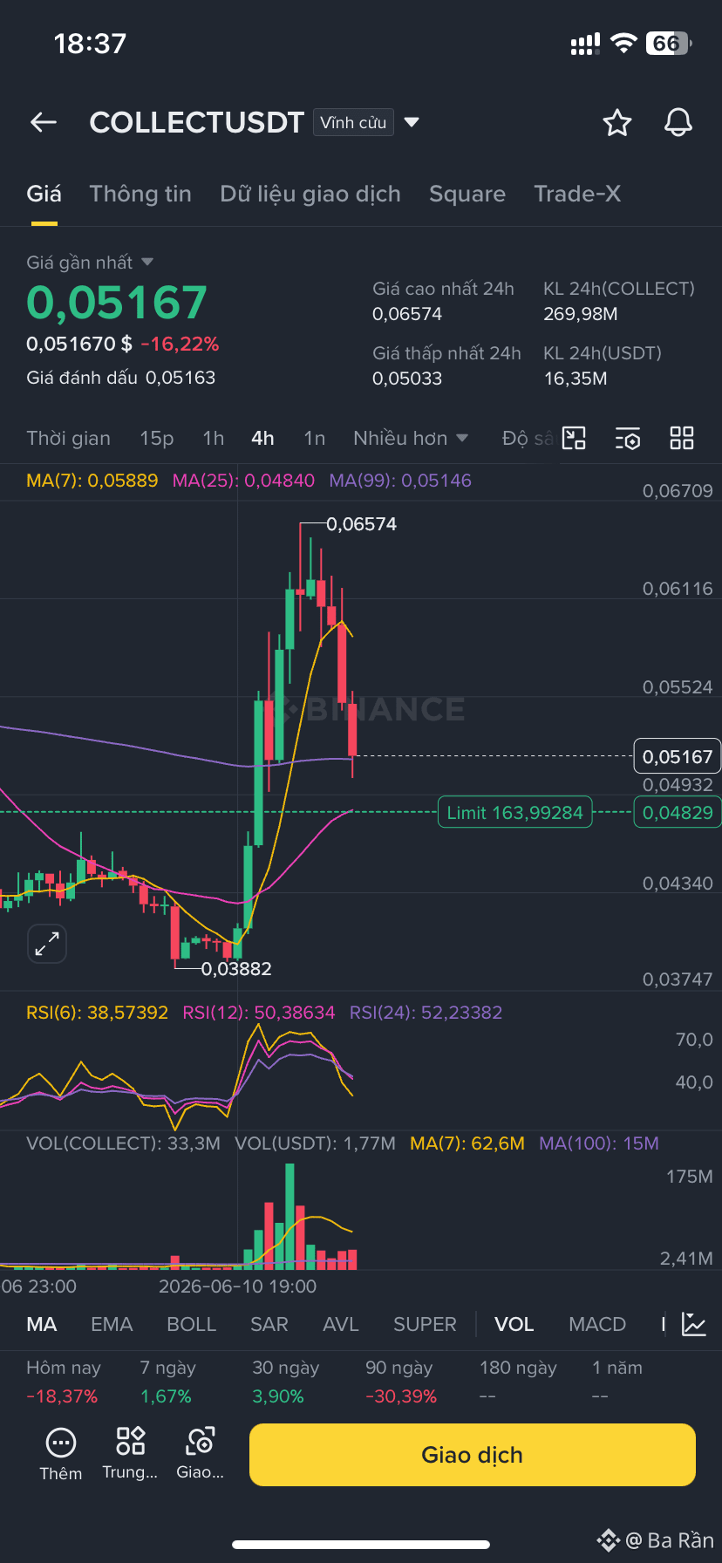
Task: Tap the Thêm more options icon
Action: tap(61, 1454)
